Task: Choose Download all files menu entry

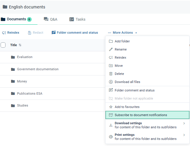Action: pyautogui.click(x=147, y=82)
